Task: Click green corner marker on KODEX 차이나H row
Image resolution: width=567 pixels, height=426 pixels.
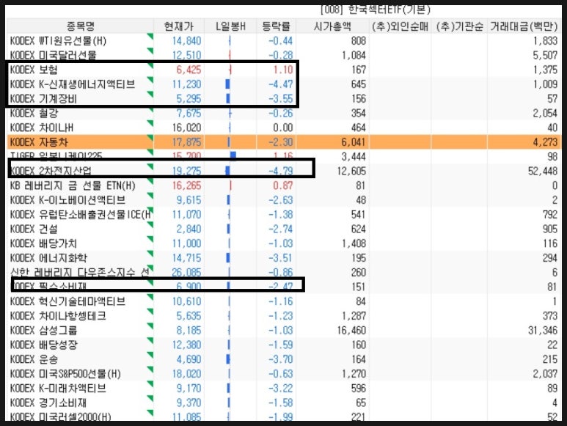Action: pos(150,123)
